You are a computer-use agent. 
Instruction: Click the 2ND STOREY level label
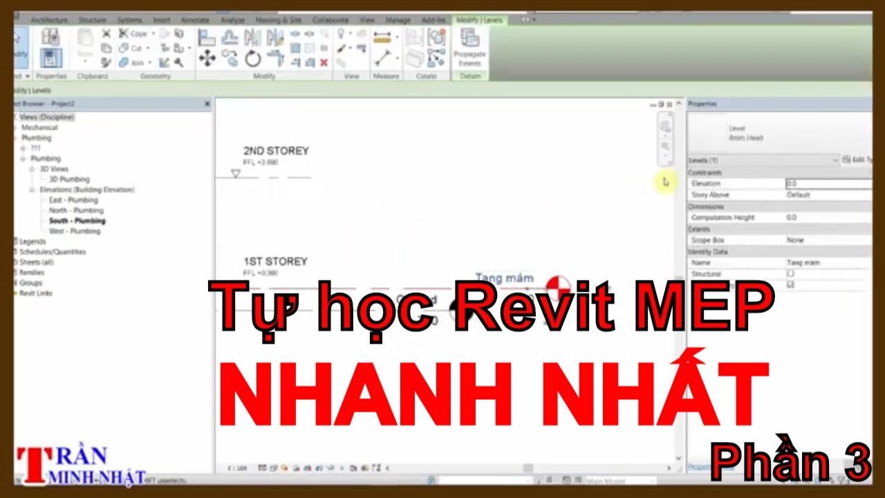pyautogui.click(x=276, y=151)
